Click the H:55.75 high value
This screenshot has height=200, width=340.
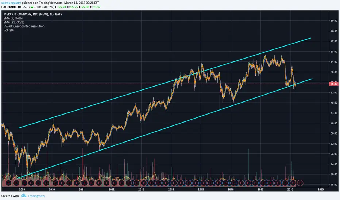point(72,7)
